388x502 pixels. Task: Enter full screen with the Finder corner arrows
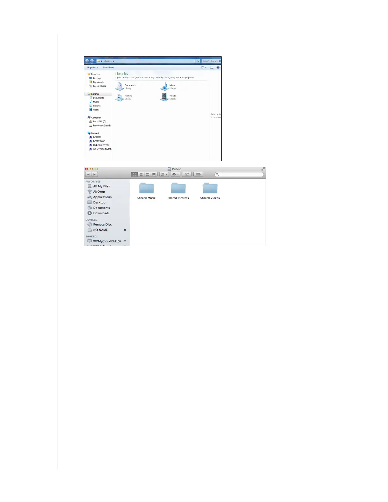[263, 169]
